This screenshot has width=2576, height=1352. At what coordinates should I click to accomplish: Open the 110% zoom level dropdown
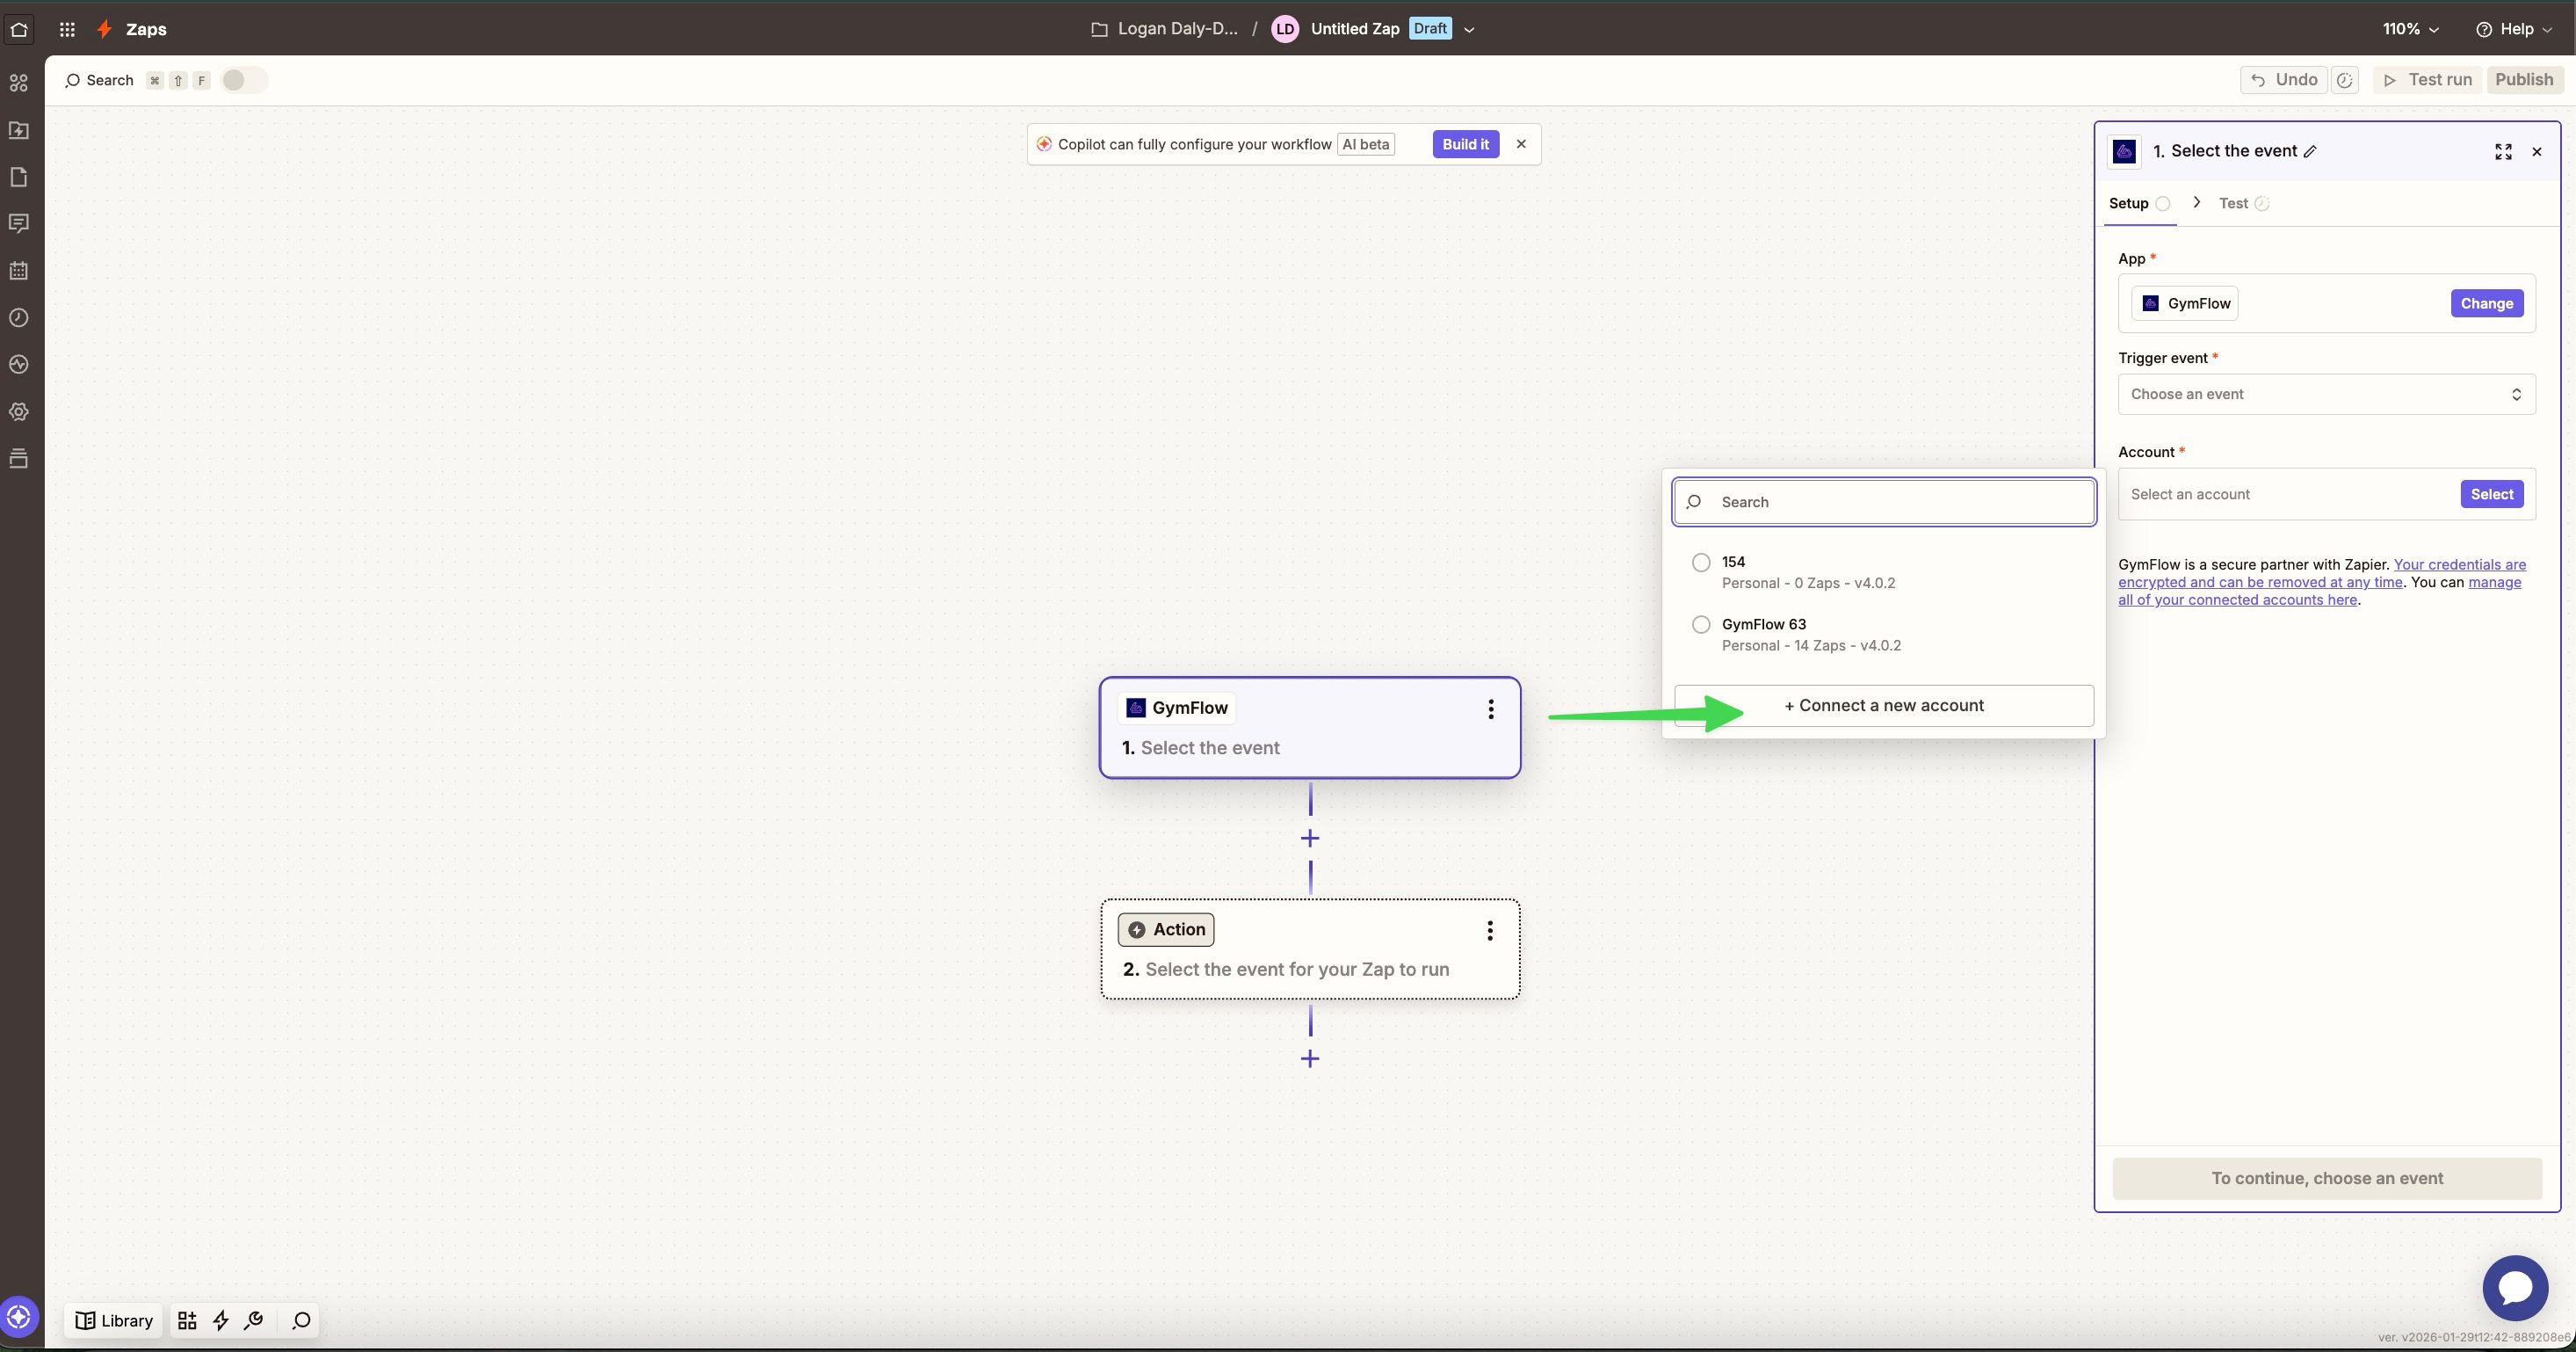[2410, 29]
